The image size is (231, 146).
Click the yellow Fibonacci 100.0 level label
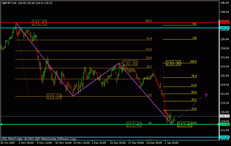coord(193,62)
